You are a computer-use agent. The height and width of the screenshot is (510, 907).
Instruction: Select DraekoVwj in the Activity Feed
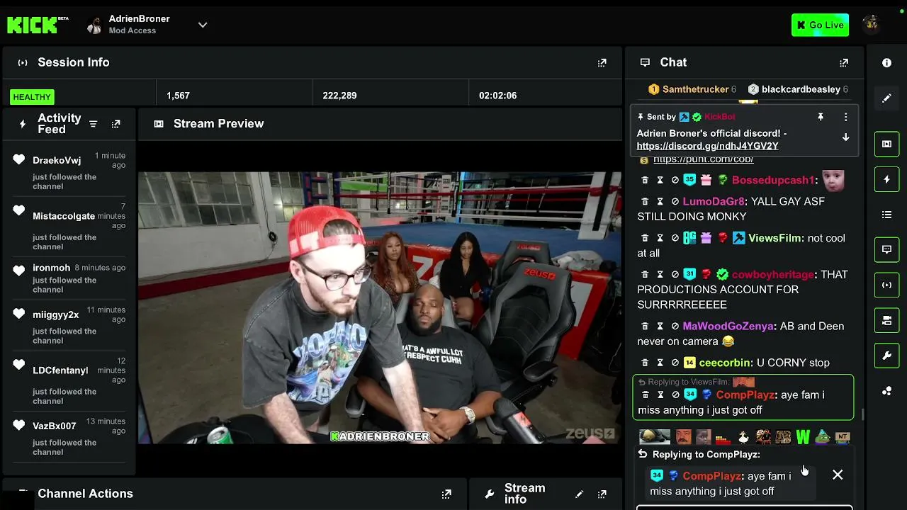coord(57,161)
